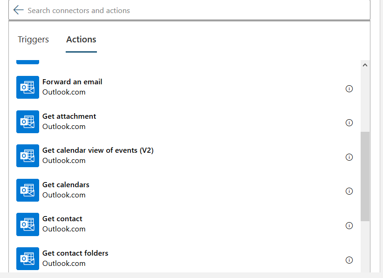Screen dimensions: 383x278
Task: Click the Outlook icon for Forward an email
Action: pyautogui.click(x=27, y=88)
